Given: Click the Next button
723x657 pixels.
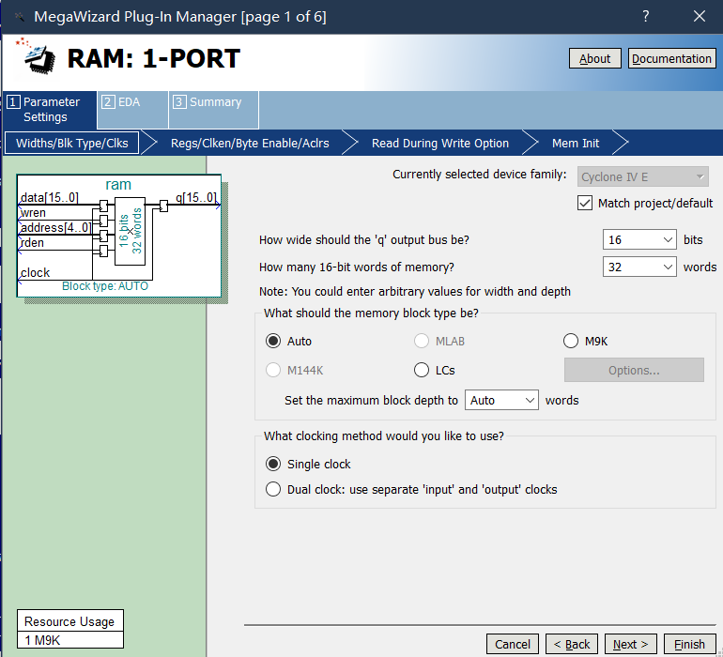Looking at the screenshot, I should 631,644.
